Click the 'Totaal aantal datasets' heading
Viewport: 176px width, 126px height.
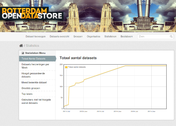point(78,58)
